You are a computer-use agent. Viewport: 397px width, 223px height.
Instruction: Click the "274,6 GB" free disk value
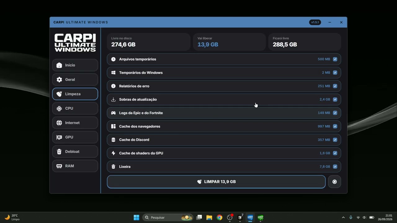[x=123, y=45]
